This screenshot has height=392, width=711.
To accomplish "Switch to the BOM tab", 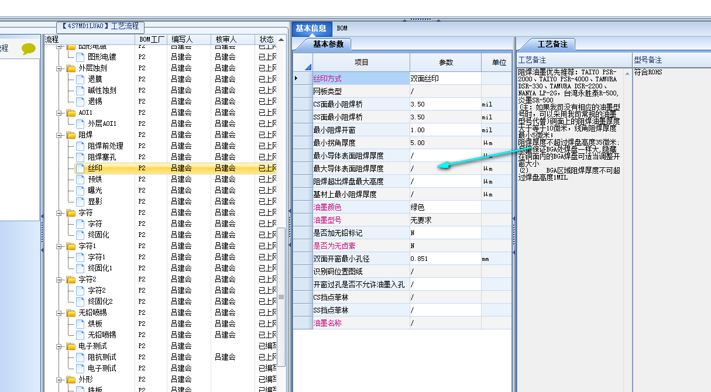I will point(342,28).
